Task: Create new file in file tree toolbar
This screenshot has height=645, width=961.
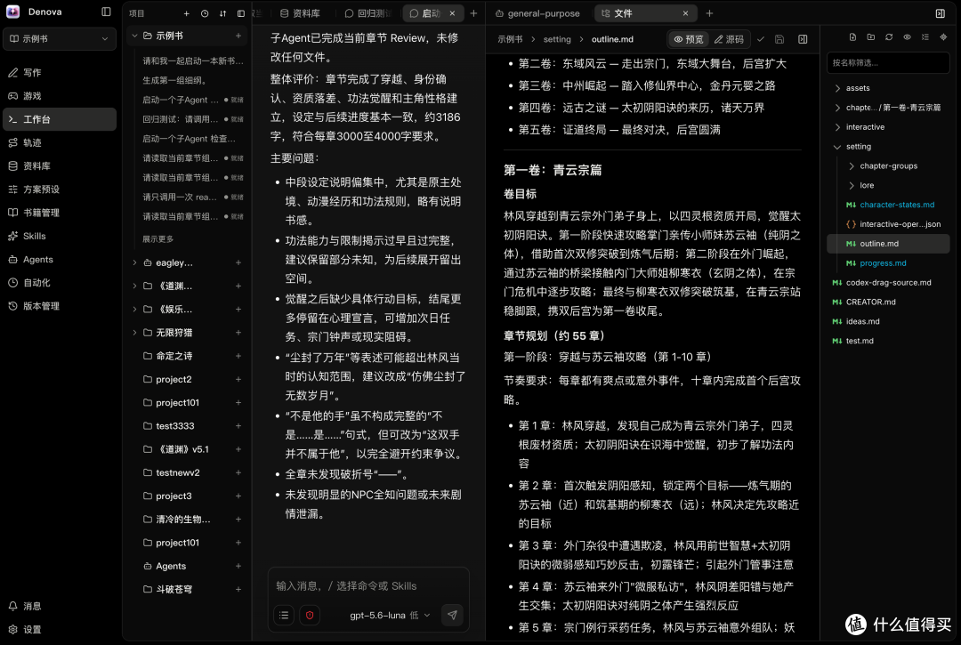Action: click(x=852, y=37)
